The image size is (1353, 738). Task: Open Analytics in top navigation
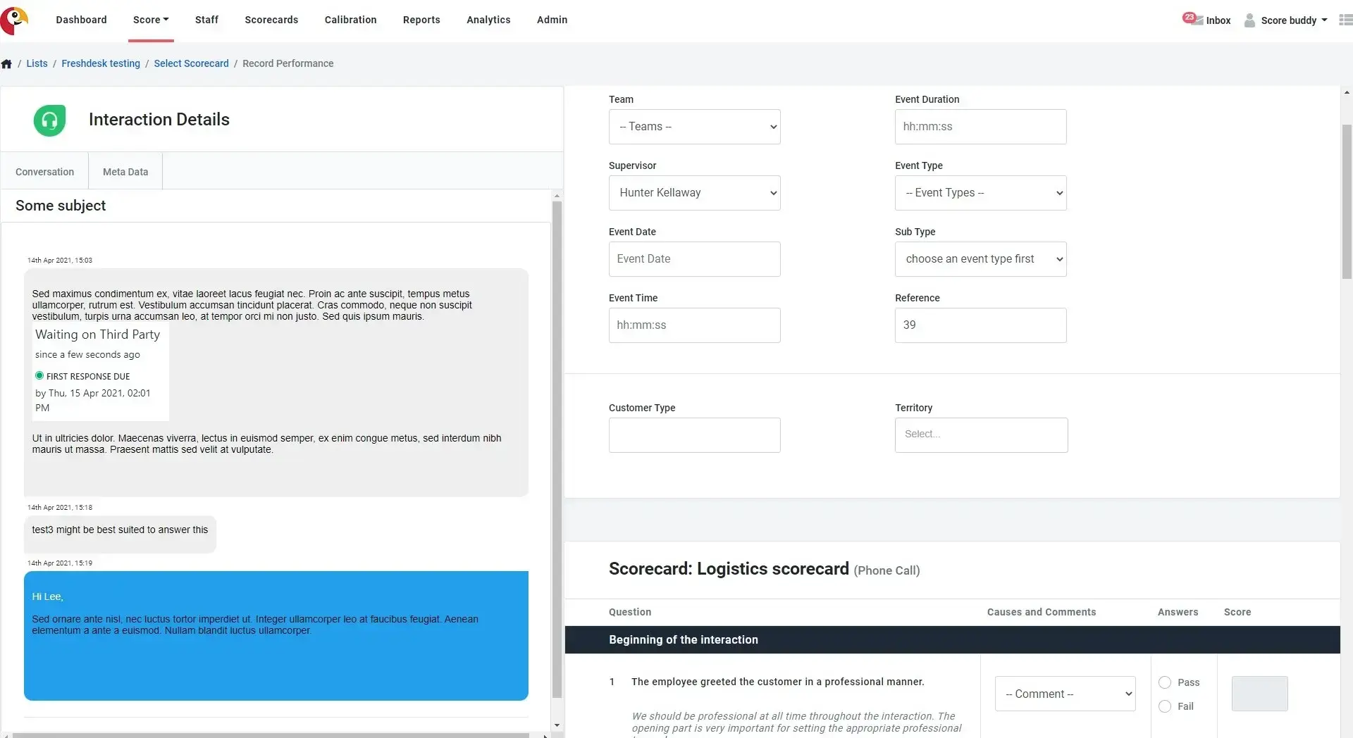tap(488, 20)
